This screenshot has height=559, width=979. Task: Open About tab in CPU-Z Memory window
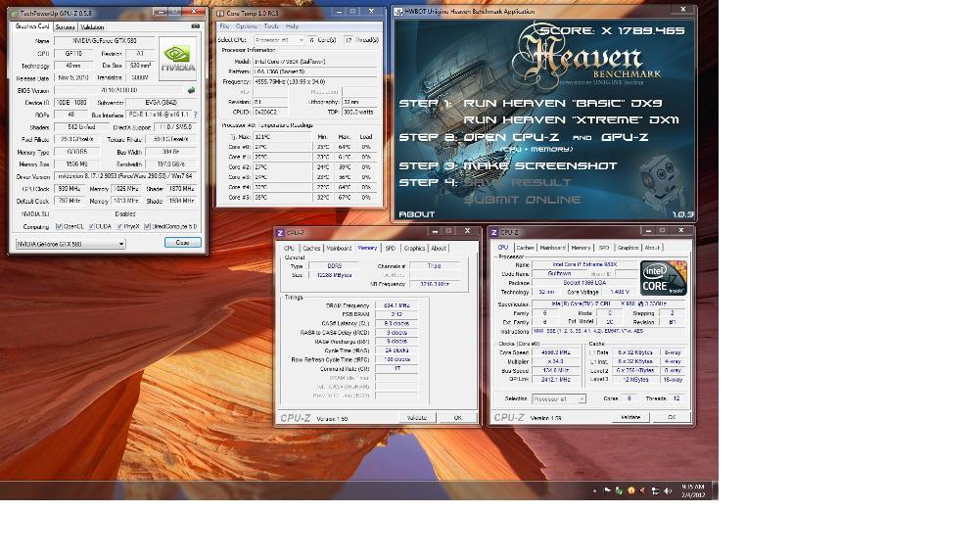pyautogui.click(x=439, y=248)
